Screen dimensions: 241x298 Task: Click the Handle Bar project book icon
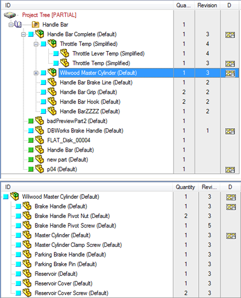point(18,25)
